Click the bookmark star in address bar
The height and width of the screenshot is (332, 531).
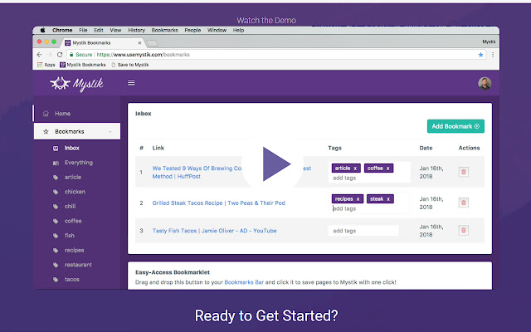point(480,55)
